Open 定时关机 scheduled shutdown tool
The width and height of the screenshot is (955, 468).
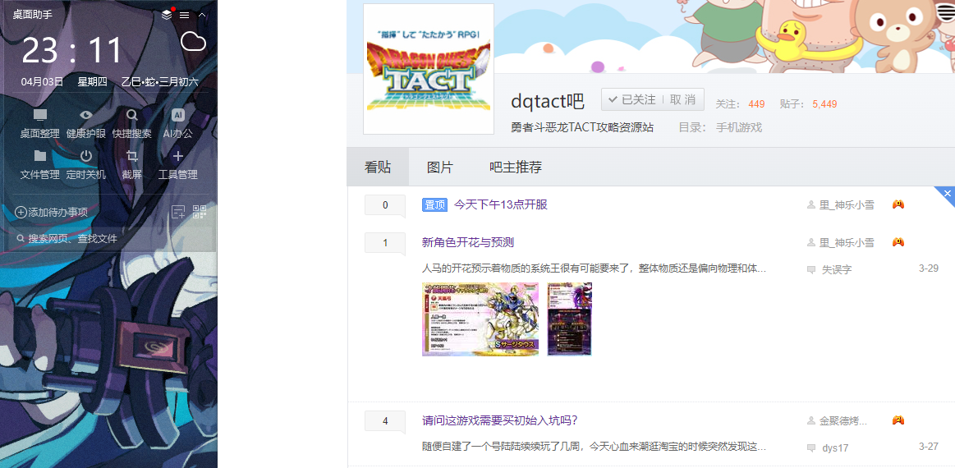coord(86,165)
